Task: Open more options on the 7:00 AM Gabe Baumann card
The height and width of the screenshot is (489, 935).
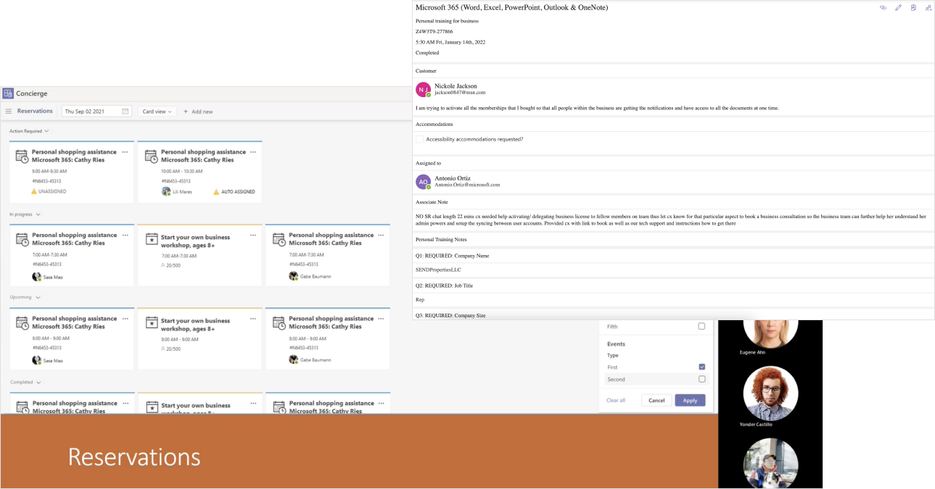Action: click(382, 235)
